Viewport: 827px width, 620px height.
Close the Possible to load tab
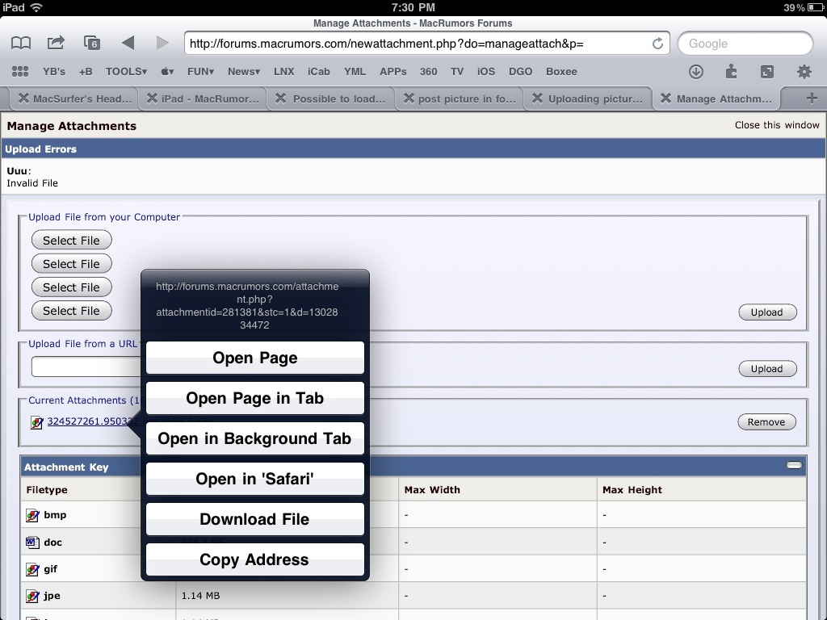click(280, 98)
